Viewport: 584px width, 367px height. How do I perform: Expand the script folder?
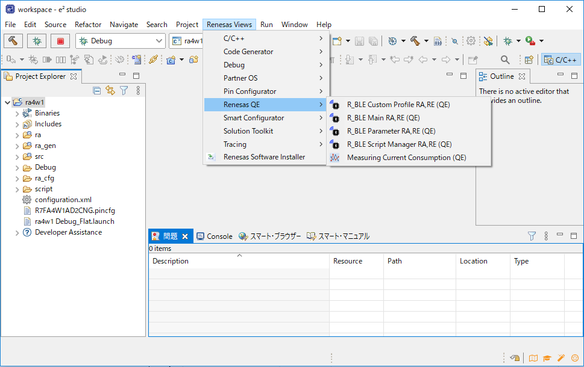pyautogui.click(x=17, y=190)
